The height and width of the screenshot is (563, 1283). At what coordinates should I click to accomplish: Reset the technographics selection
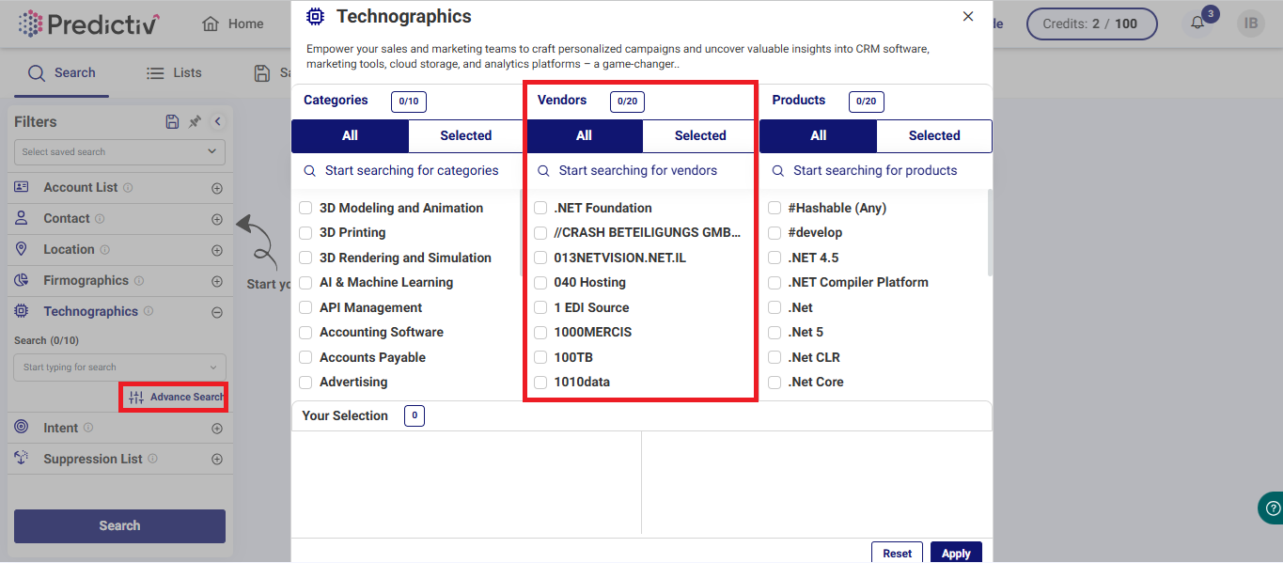pyautogui.click(x=897, y=553)
